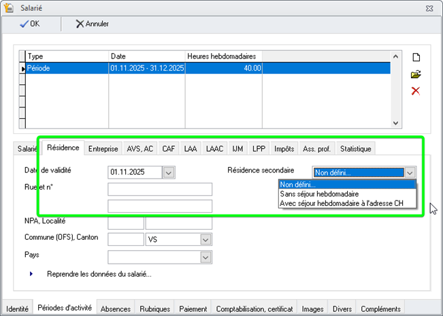The image size is (443, 316).
Task: Click the Localité text field
Action: (178, 222)
